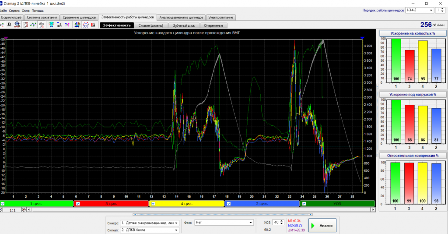Click the 'Относительная компрессия %' panel header
This screenshot has height=234, width=448.
point(413,156)
